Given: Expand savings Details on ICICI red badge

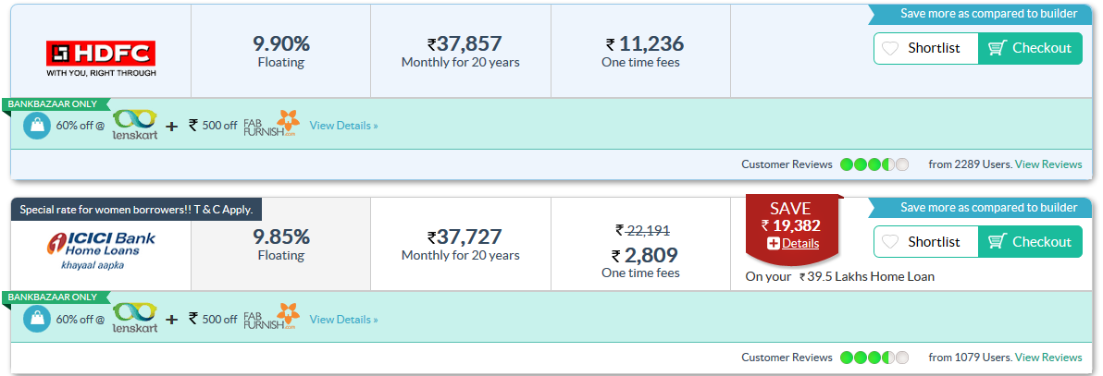Looking at the screenshot, I should tap(793, 243).
